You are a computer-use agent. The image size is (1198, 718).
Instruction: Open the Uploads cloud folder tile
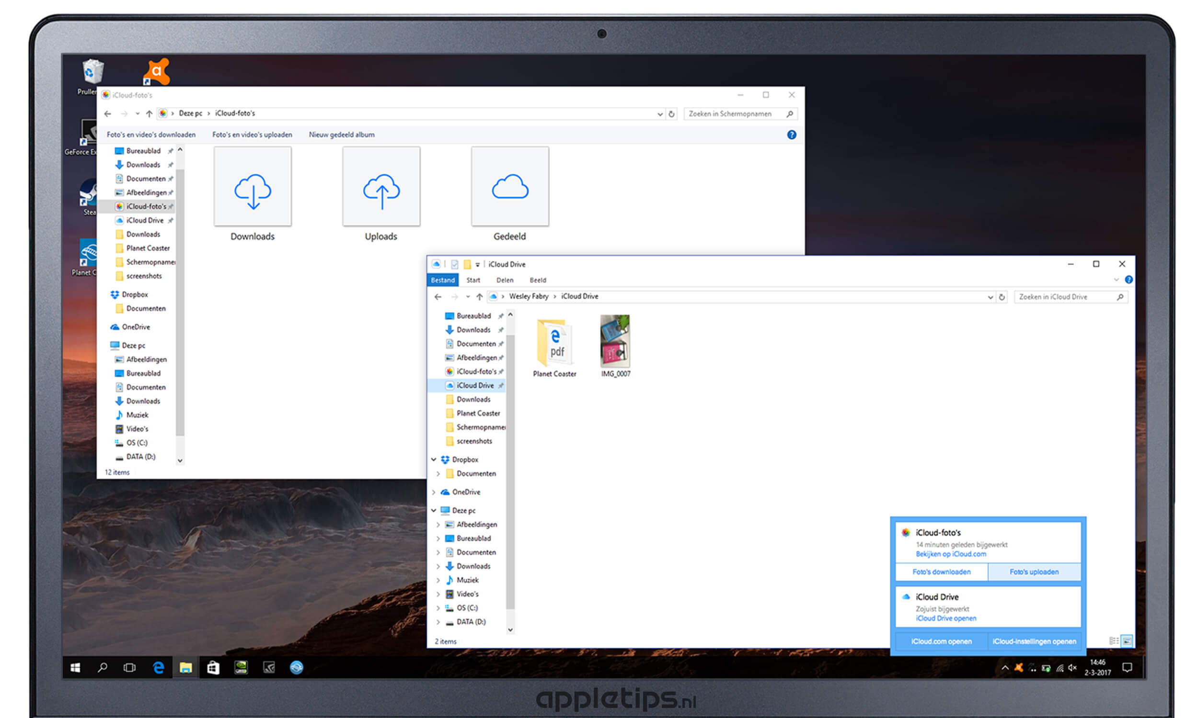tap(381, 187)
